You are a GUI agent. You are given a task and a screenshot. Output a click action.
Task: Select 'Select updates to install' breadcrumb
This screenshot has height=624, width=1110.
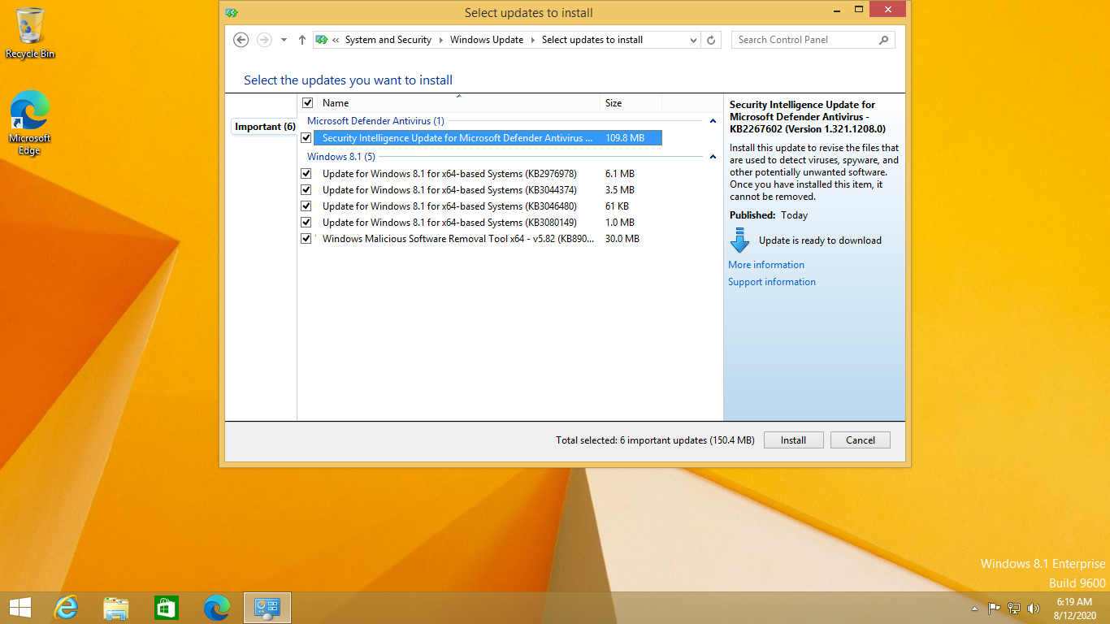point(592,40)
